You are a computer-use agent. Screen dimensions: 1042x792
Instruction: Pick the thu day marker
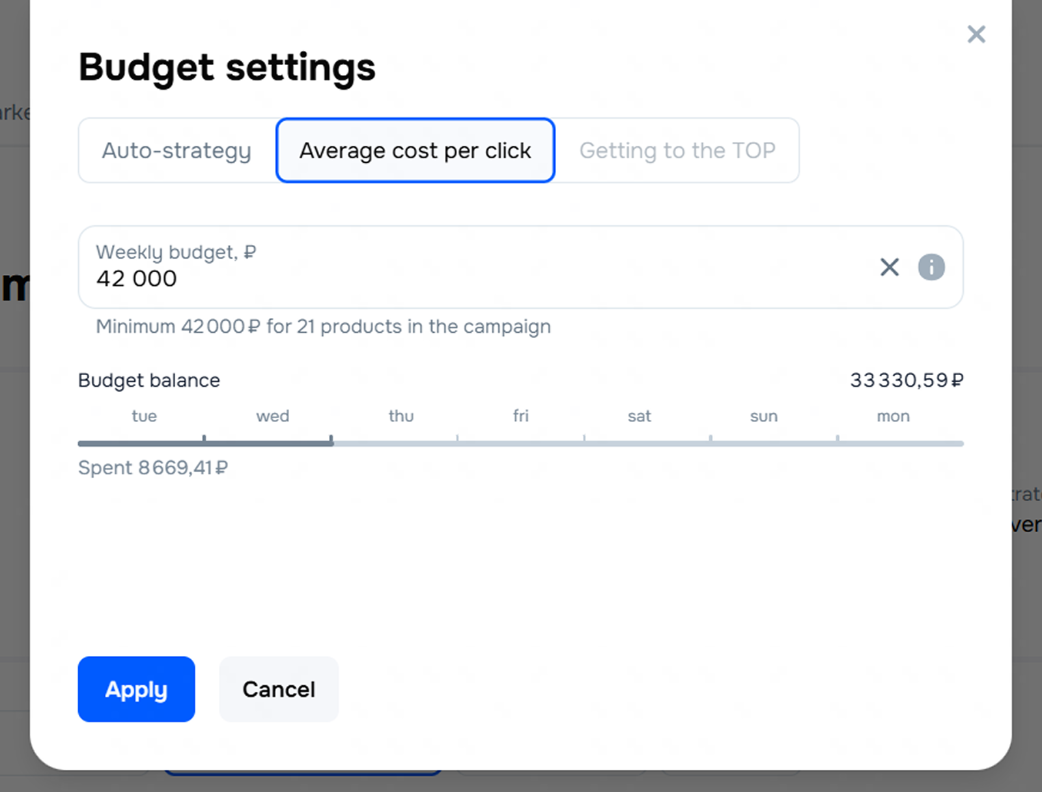pos(401,416)
